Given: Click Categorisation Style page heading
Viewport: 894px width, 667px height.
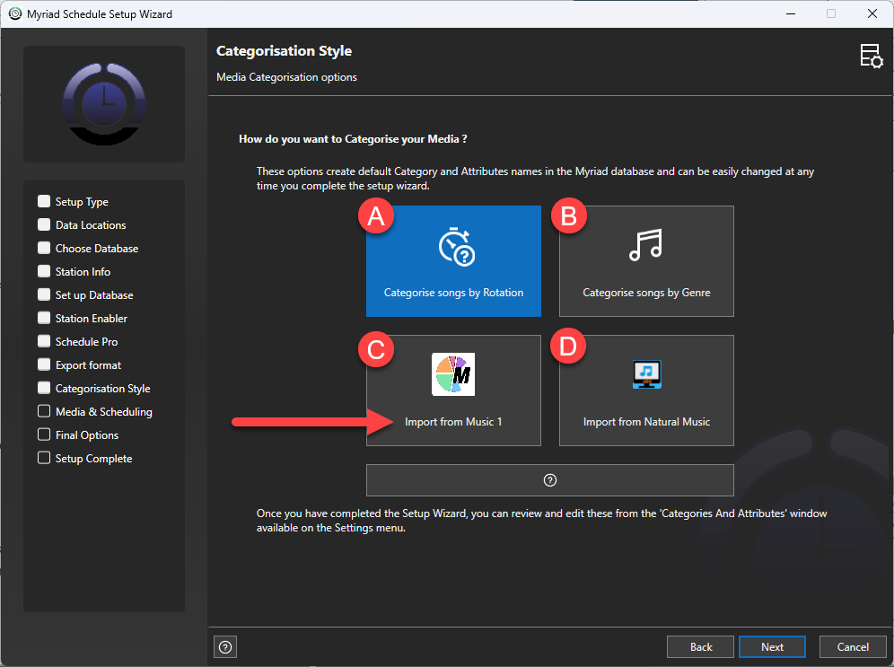Looking at the screenshot, I should [x=284, y=51].
